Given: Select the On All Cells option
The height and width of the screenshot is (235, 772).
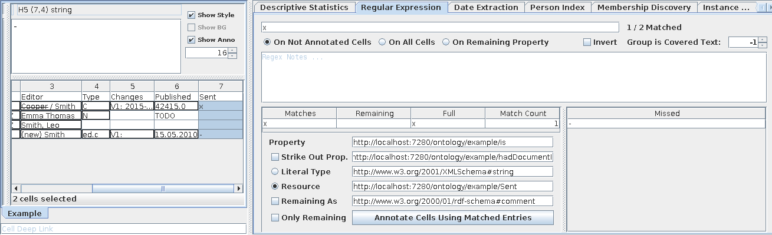Looking at the screenshot, I should (406, 42).
